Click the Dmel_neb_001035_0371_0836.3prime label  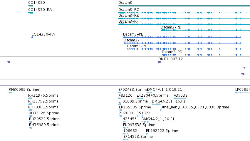(195, 107)
